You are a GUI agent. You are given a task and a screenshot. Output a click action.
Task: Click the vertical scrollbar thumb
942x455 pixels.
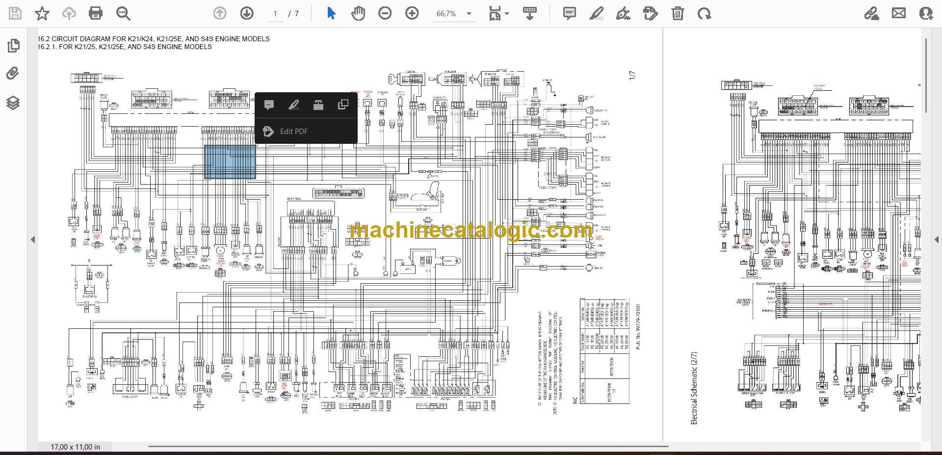pyautogui.click(x=926, y=75)
